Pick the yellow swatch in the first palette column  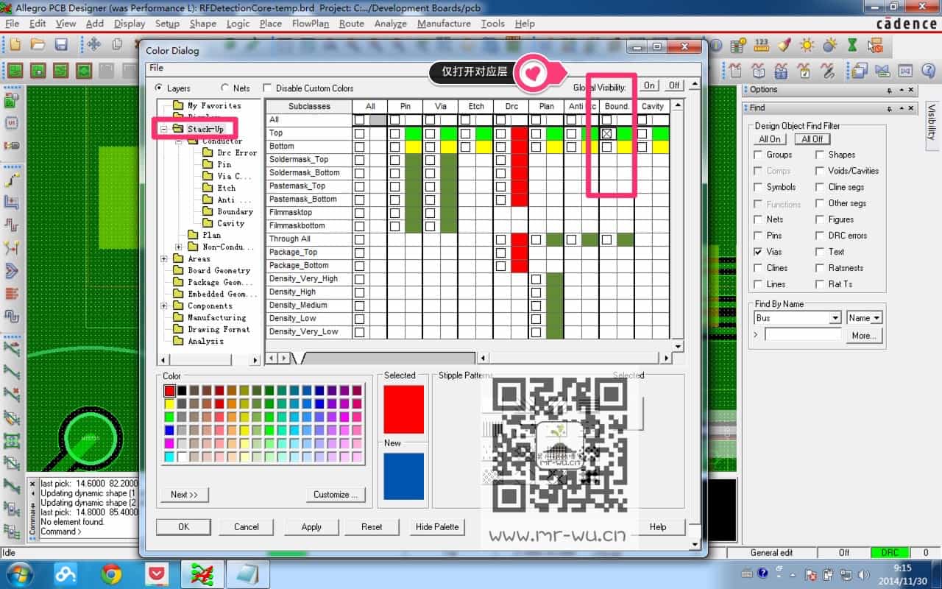tap(170, 403)
